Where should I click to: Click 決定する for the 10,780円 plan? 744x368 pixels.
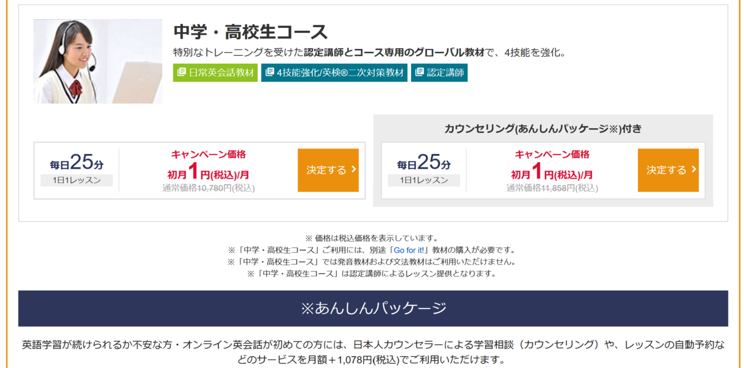[328, 170]
